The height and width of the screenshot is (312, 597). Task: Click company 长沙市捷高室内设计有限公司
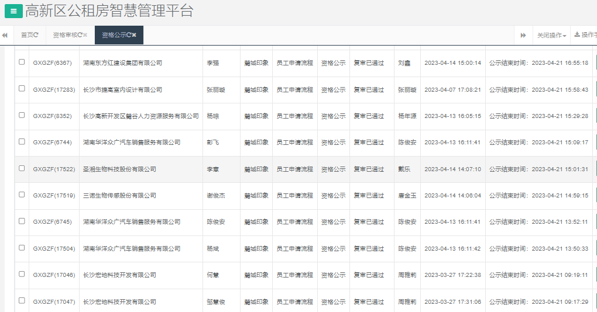click(x=122, y=90)
